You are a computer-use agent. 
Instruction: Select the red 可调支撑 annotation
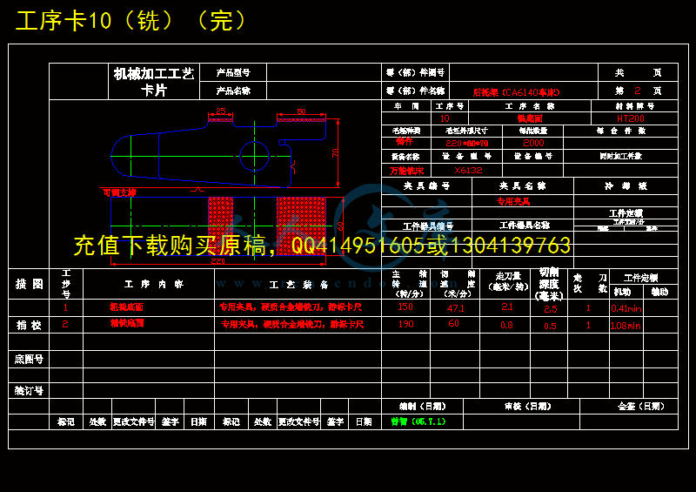pyautogui.click(x=119, y=192)
